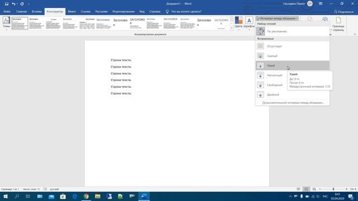
Task: Open Google Chrome from taskbar
Action: pyautogui.click(x=86, y=197)
